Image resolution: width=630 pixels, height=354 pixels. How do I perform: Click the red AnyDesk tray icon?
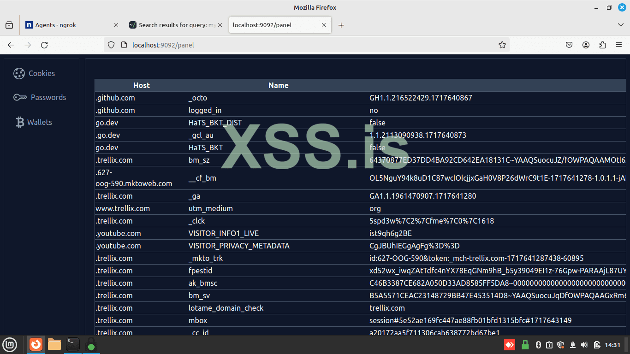pos(509,345)
